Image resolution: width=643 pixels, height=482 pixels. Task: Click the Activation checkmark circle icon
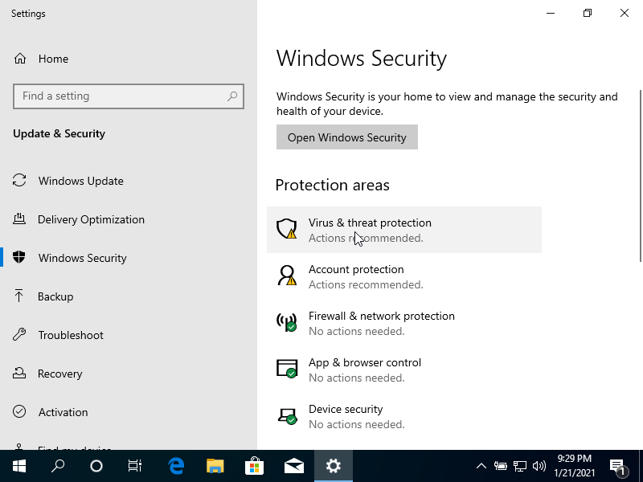(x=19, y=411)
